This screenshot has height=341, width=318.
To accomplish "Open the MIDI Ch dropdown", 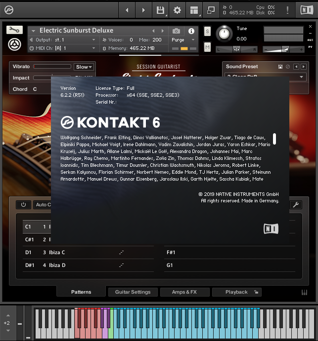I will click(x=64, y=48).
